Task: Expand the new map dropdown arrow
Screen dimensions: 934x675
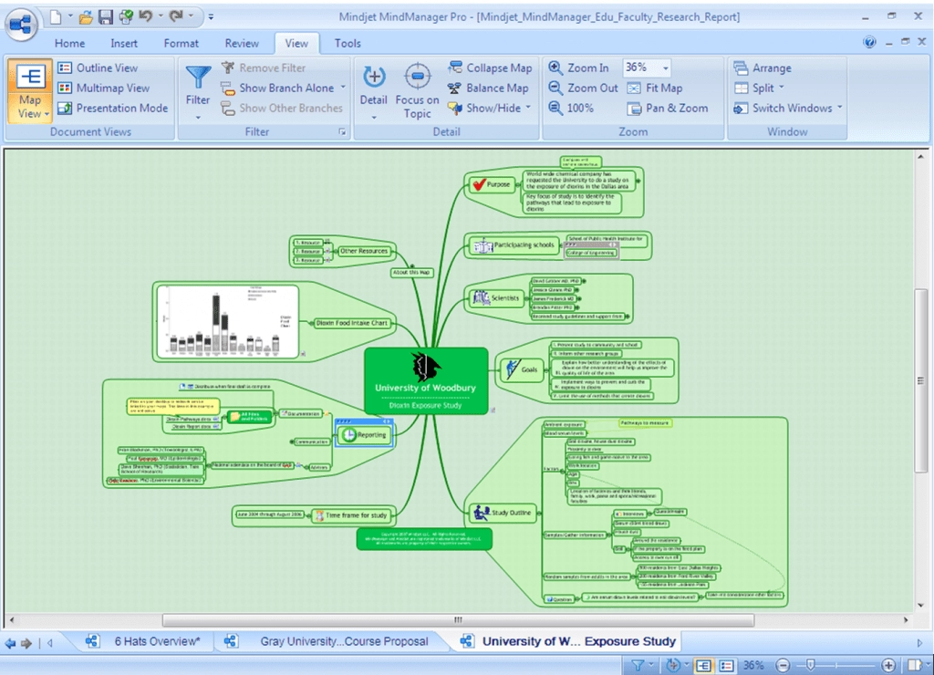Action: click(x=71, y=17)
